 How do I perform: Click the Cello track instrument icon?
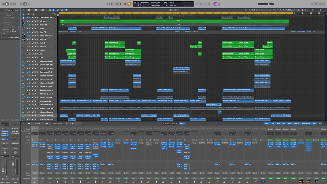point(23,58)
